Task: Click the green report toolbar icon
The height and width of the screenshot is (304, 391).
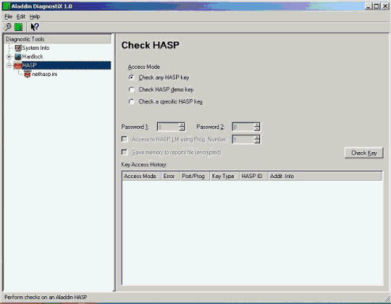Action: (x=18, y=27)
